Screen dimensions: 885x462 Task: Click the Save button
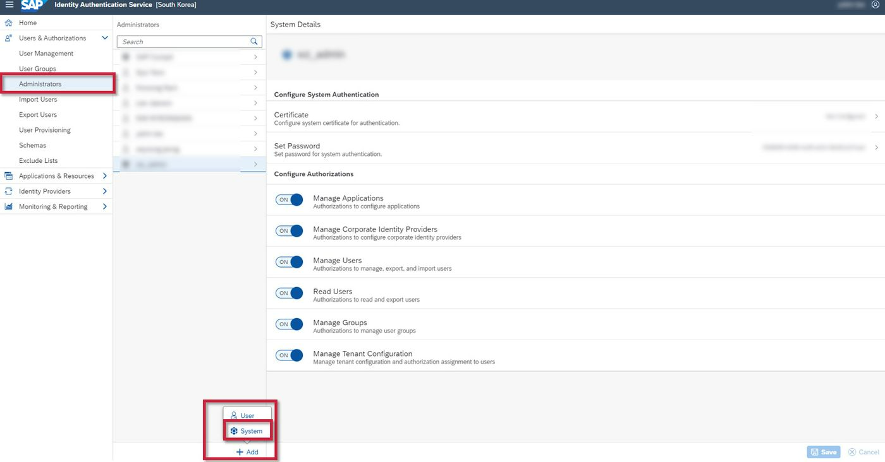[824, 452]
